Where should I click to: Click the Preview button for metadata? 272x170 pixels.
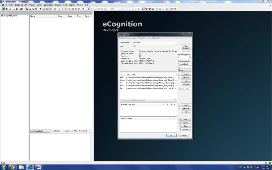click(186, 130)
